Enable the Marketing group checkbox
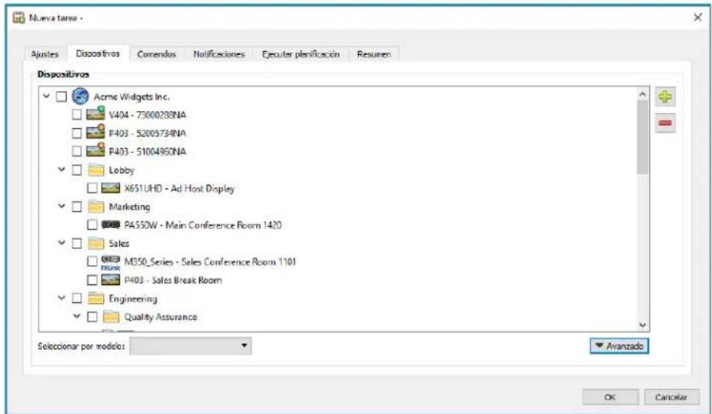The image size is (712, 414). click(x=77, y=207)
